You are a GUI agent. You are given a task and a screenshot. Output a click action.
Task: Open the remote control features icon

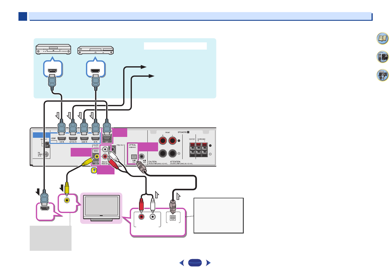pos(382,57)
